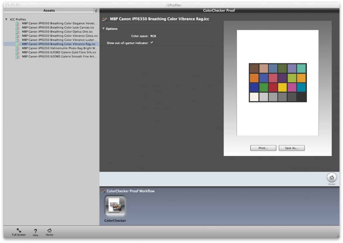Collapse the Options section
The image size is (343, 243).
point(104,29)
